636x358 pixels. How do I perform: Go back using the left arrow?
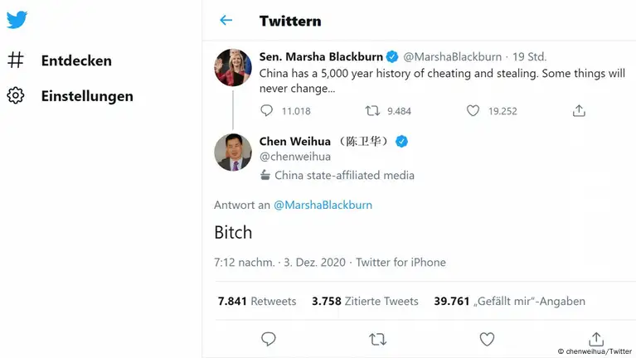pyautogui.click(x=226, y=21)
